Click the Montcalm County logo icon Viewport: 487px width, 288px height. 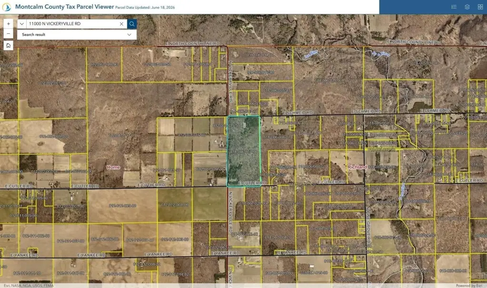(7, 7)
